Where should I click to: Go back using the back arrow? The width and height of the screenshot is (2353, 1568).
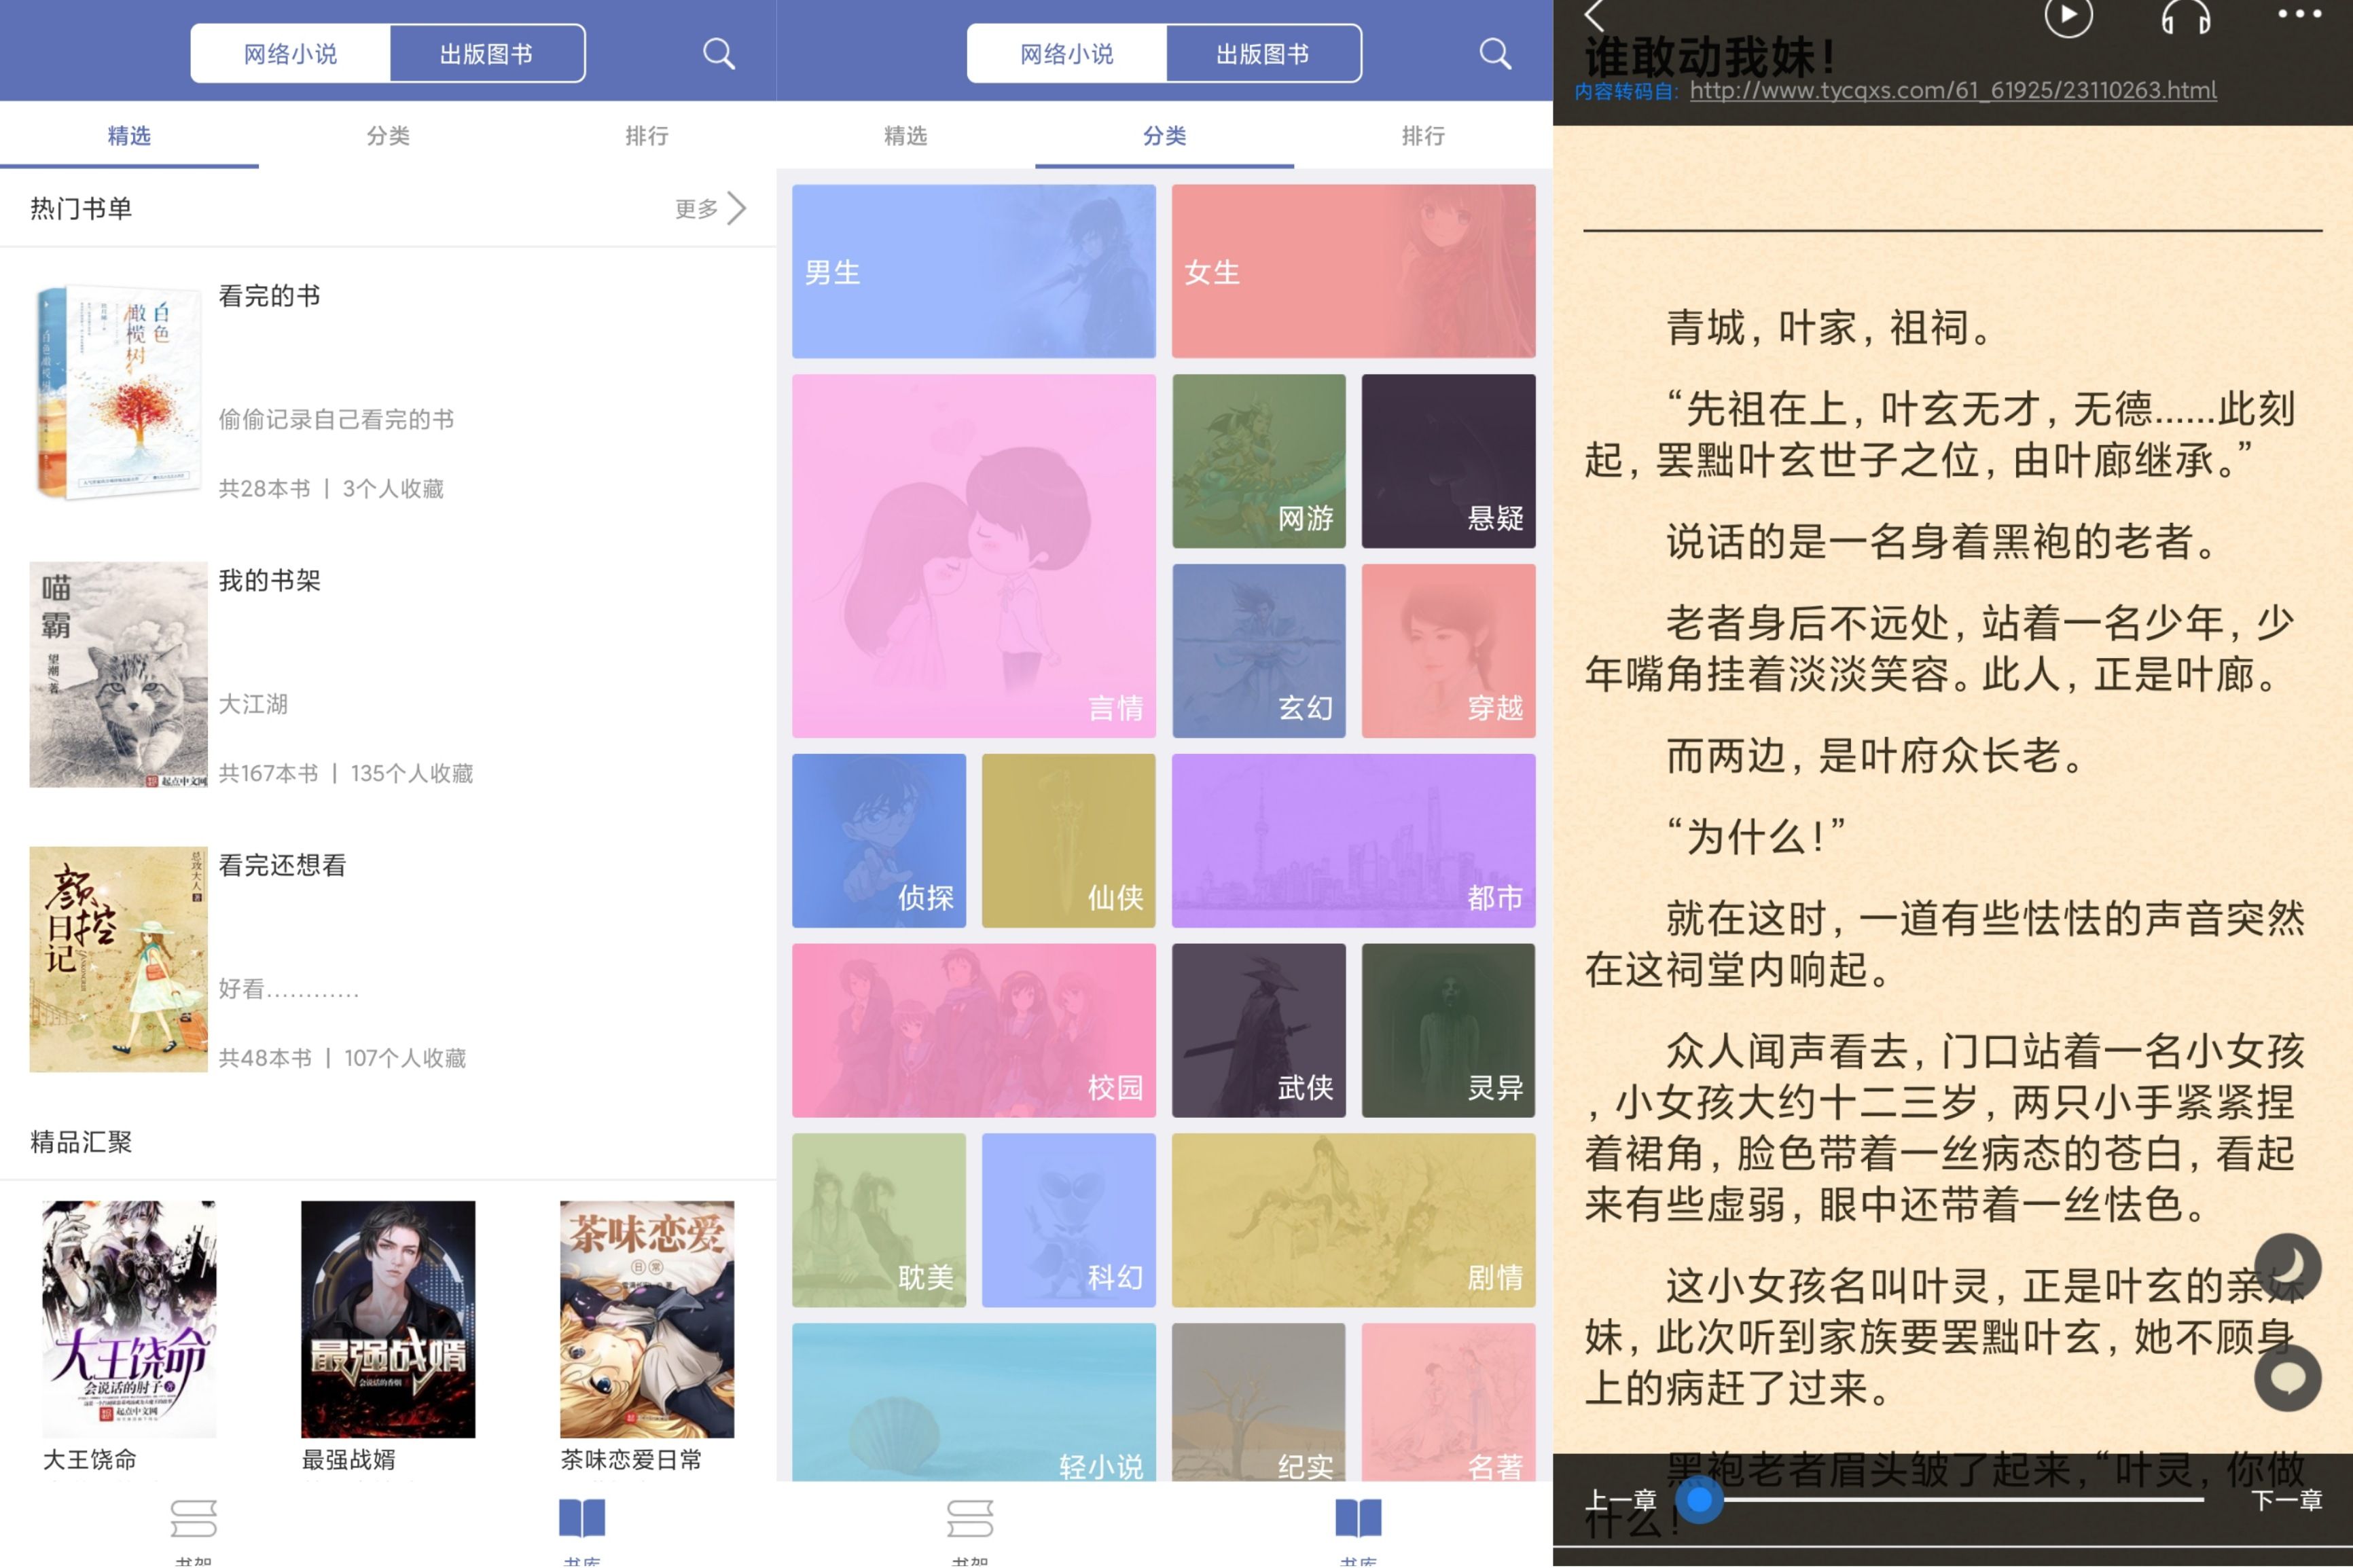pyautogui.click(x=1592, y=16)
